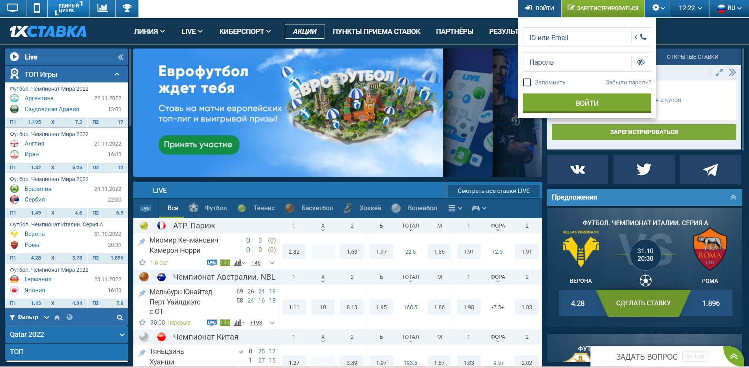Collapse the Live sidebar with double arrows

click(121, 57)
